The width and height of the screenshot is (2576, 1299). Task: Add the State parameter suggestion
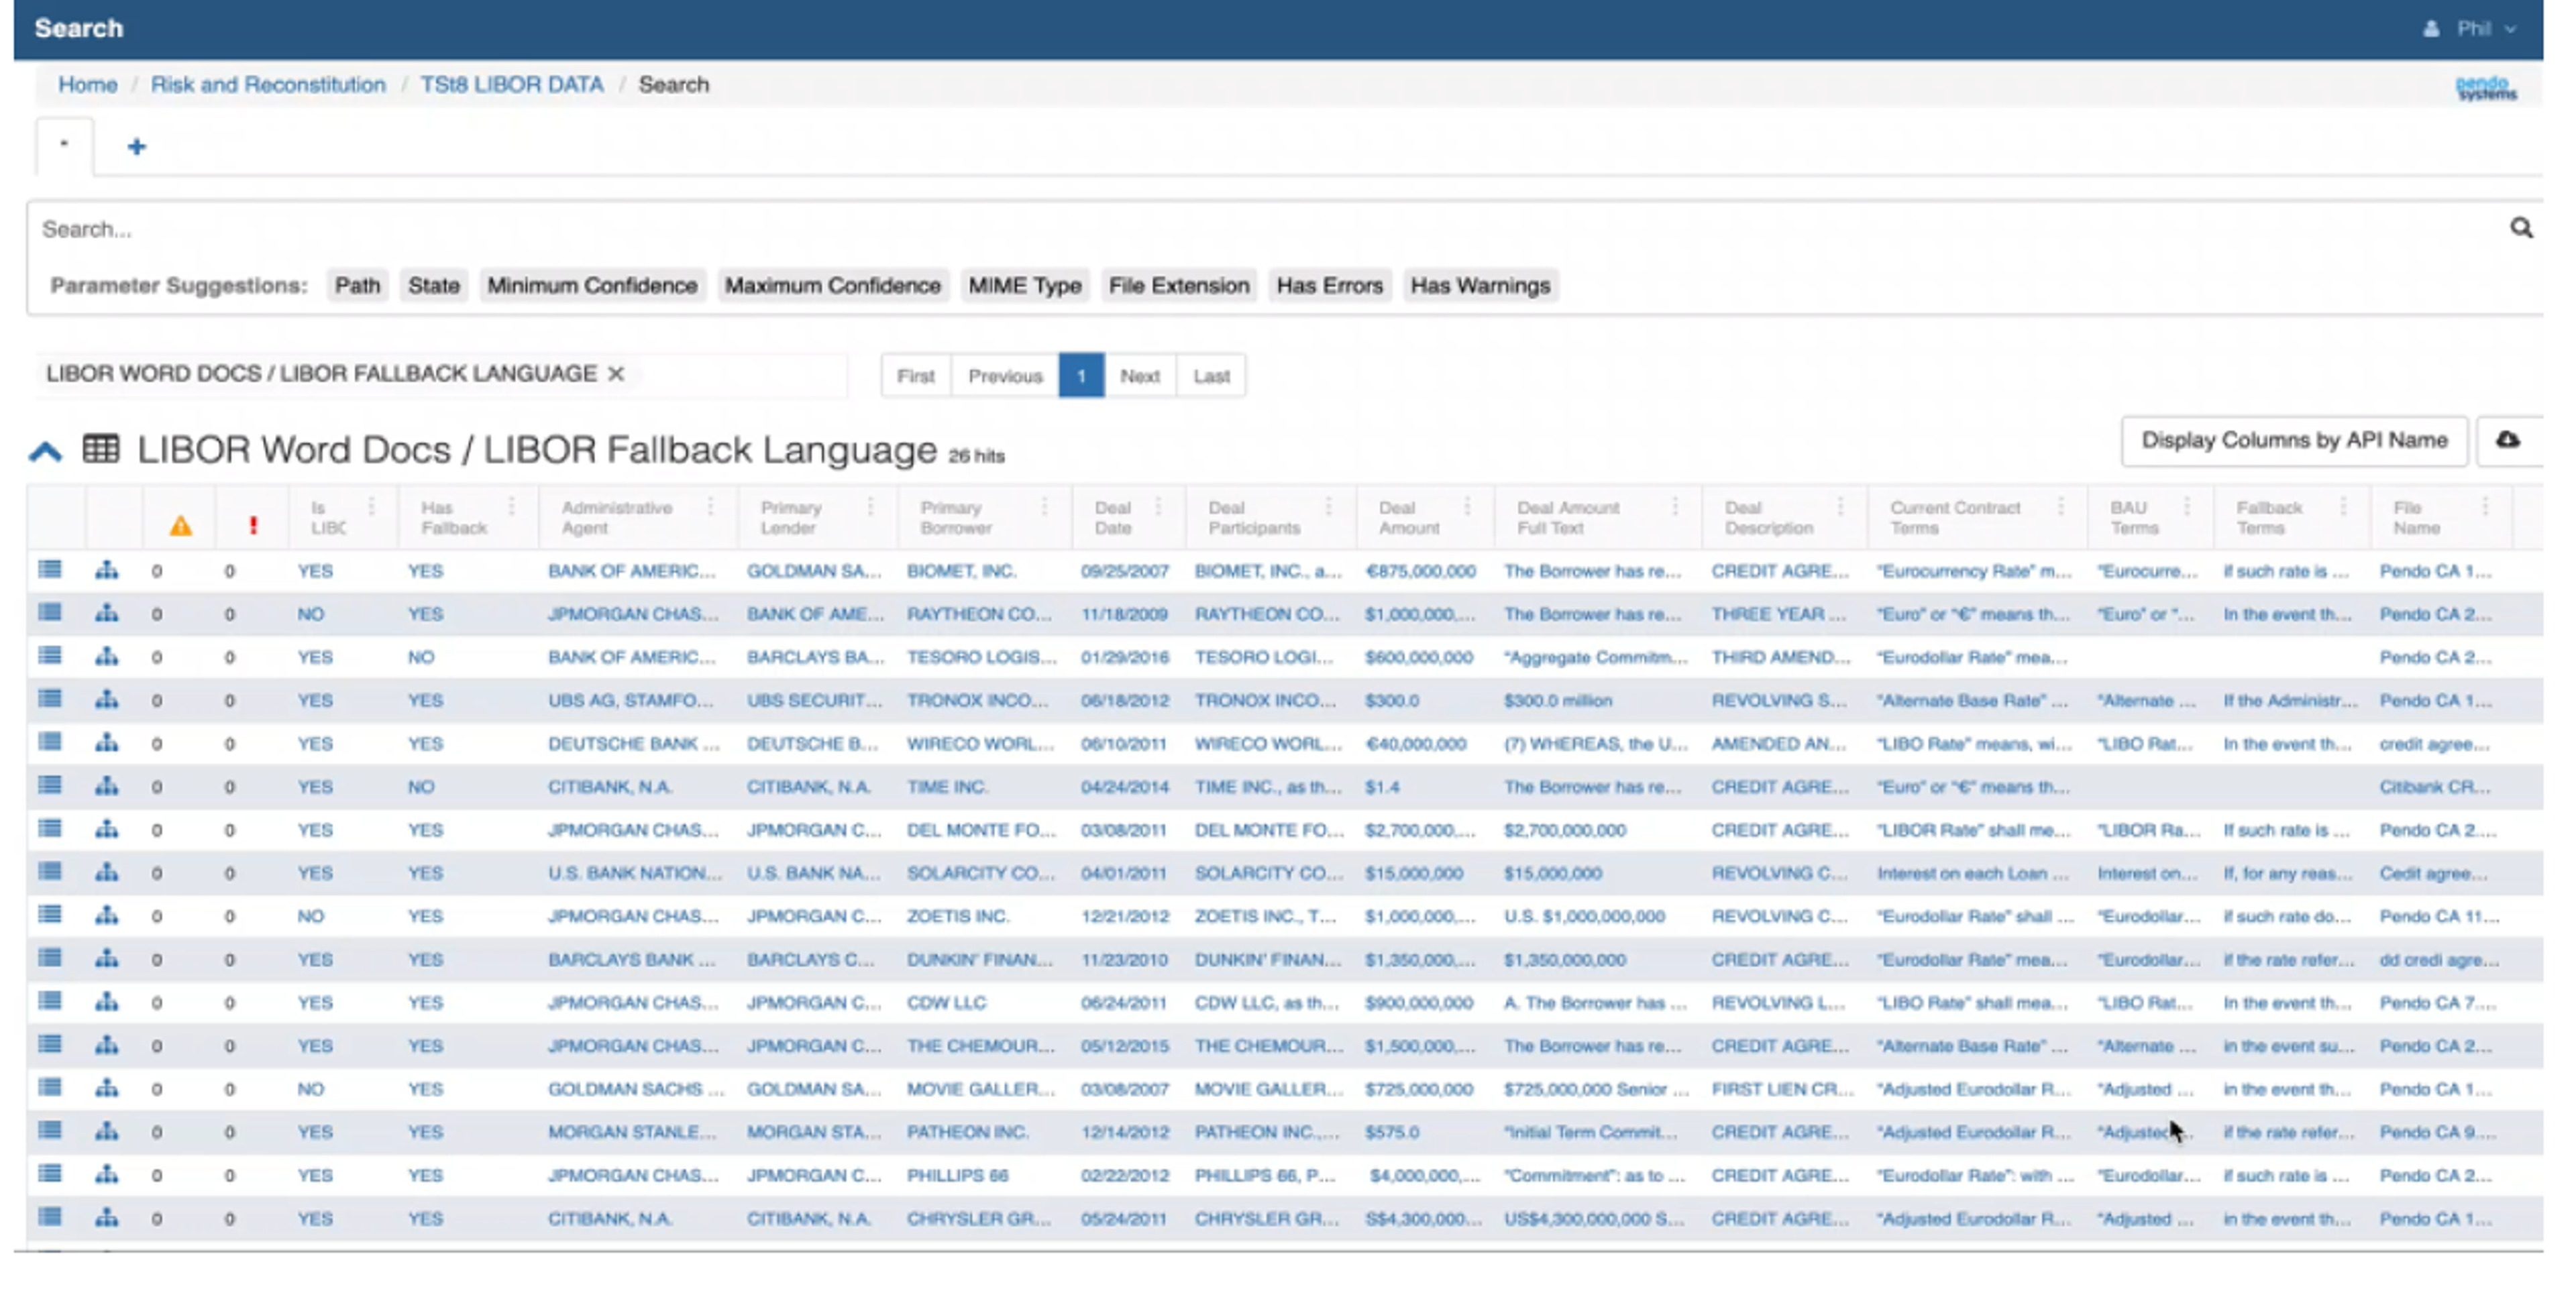click(434, 286)
